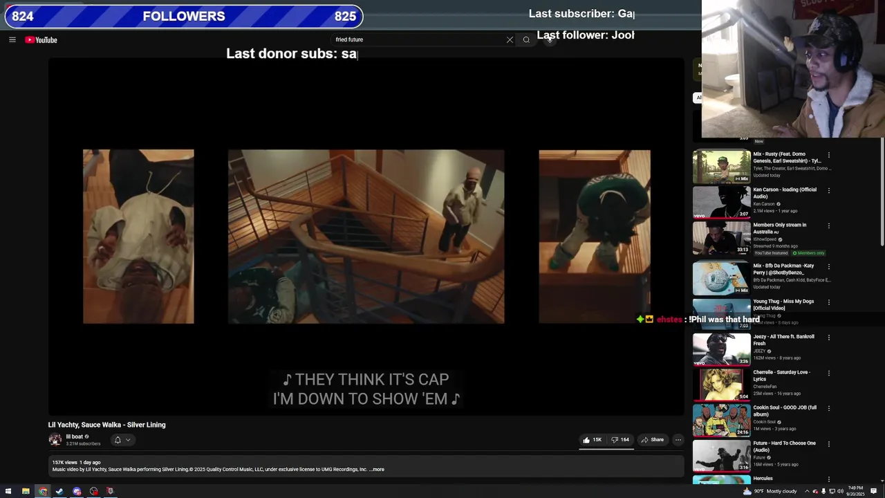This screenshot has width=885, height=498.
Task: Open the YouTube hamburger guide menu
Action: pos(12,40)
